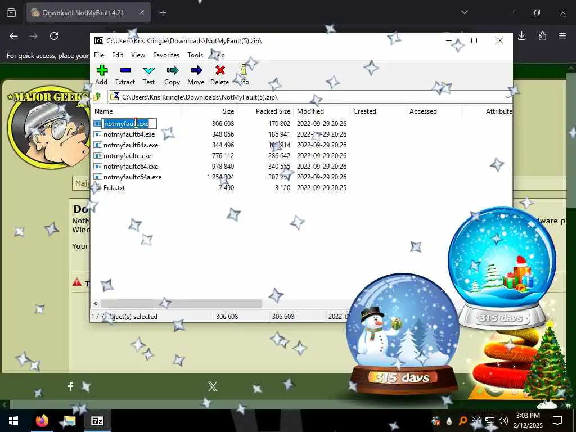Click the MajorGeeks logo on the webpage
The height and width of the screenshot is (432, 576).
point(48,127)
